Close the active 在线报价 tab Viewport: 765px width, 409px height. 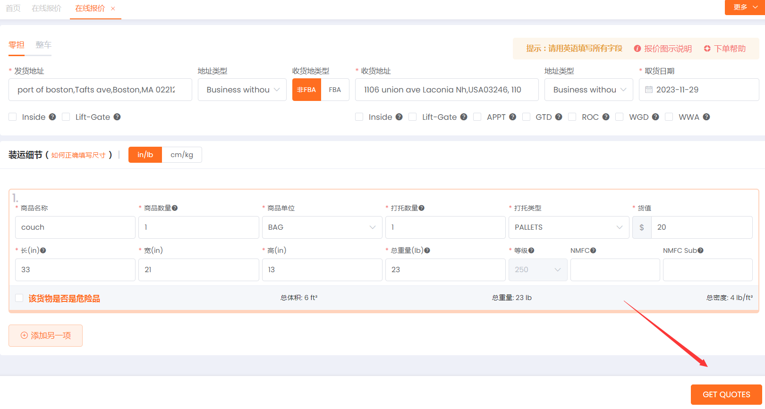[113, 8]
